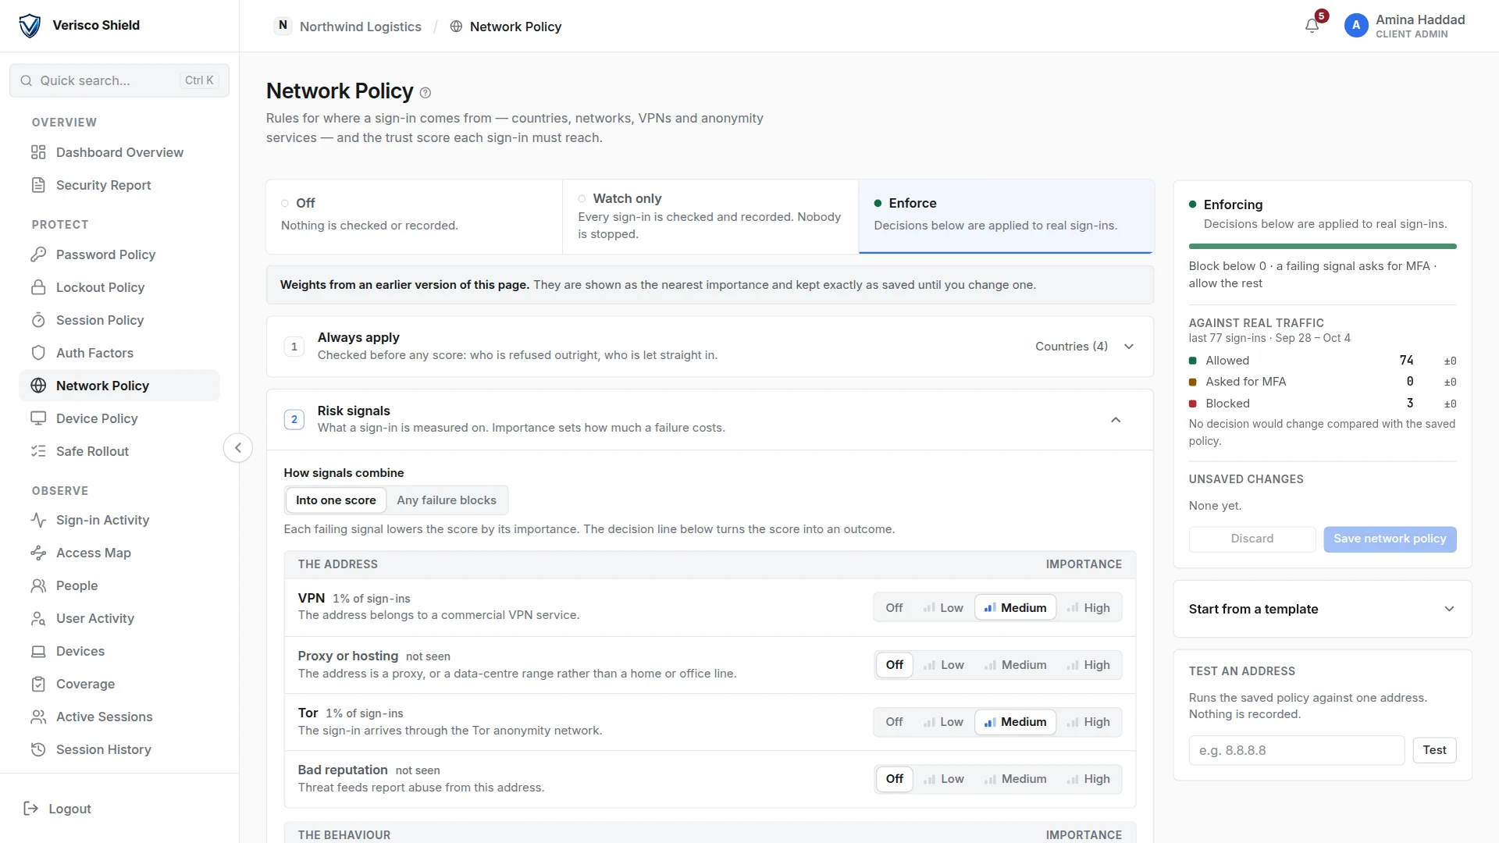Click the Sign-in Activity pulse icon
The width and height of the screenshot is (1499, 843).
[x=38, y=520]
